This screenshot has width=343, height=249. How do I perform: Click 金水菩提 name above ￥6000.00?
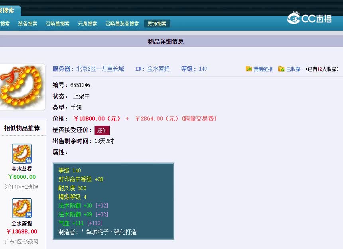(x=22, y=169)
